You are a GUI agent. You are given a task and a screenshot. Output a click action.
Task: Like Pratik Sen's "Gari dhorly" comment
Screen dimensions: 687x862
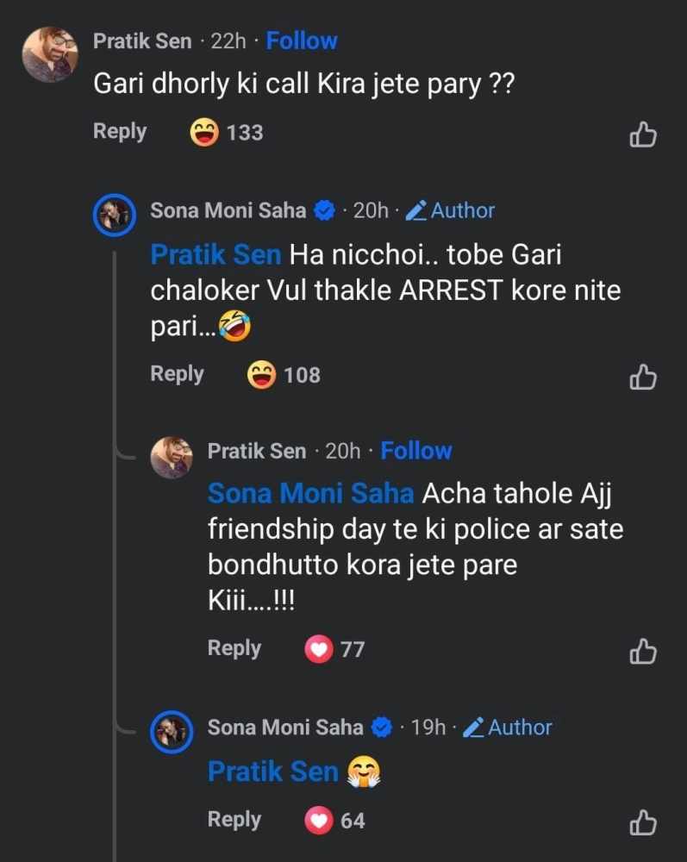click(643, 134)
